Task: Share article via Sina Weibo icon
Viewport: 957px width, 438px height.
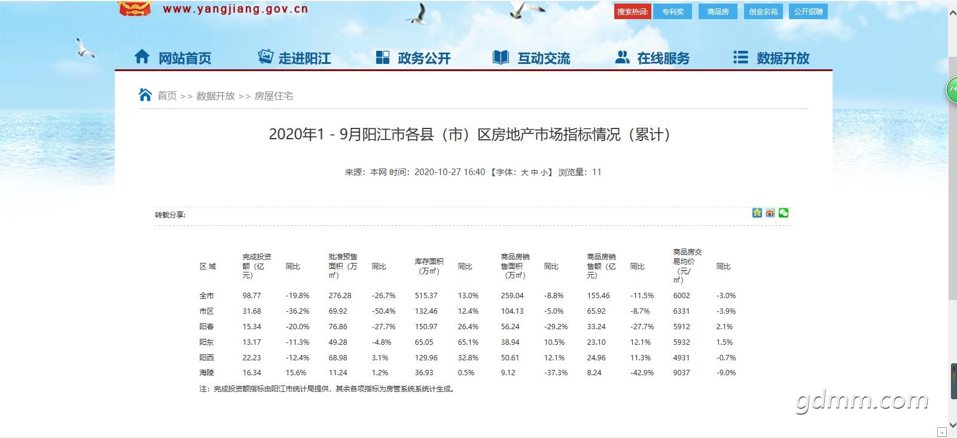Action: [770, 213]
